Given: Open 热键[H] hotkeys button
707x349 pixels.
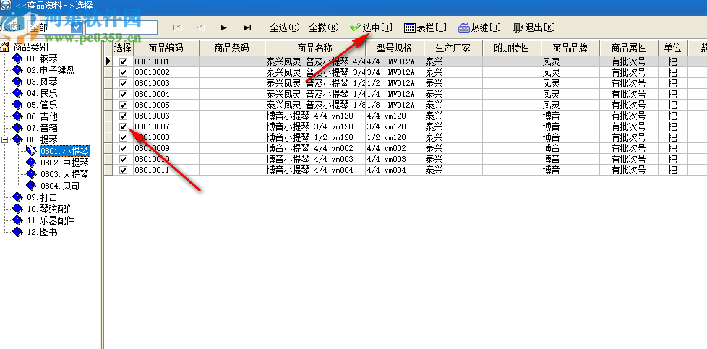Looking at the screenshot, I should (x=480, y=27).
